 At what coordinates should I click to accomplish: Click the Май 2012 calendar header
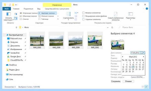133,57
